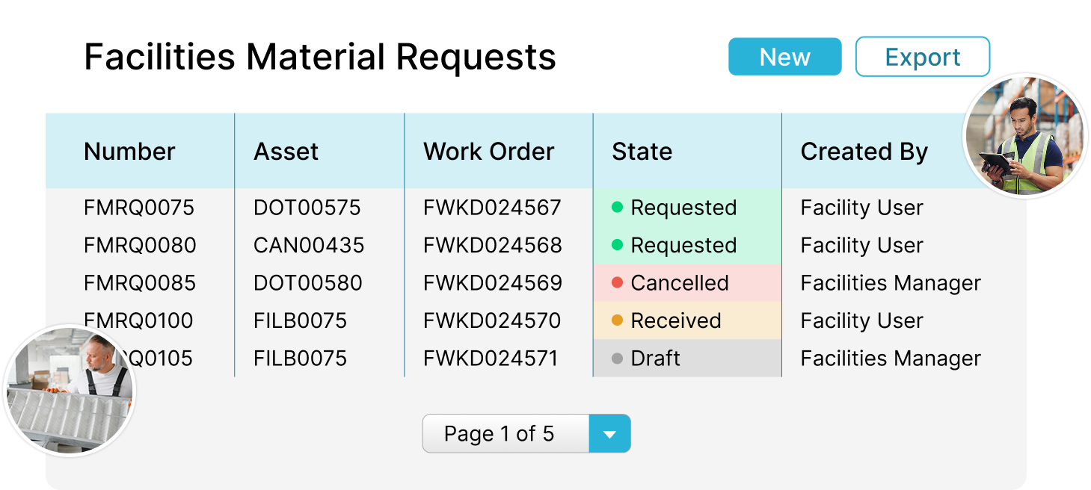Create a new request with New button
The width and height of the screenshot is (1091, 490).
(785, 57)
